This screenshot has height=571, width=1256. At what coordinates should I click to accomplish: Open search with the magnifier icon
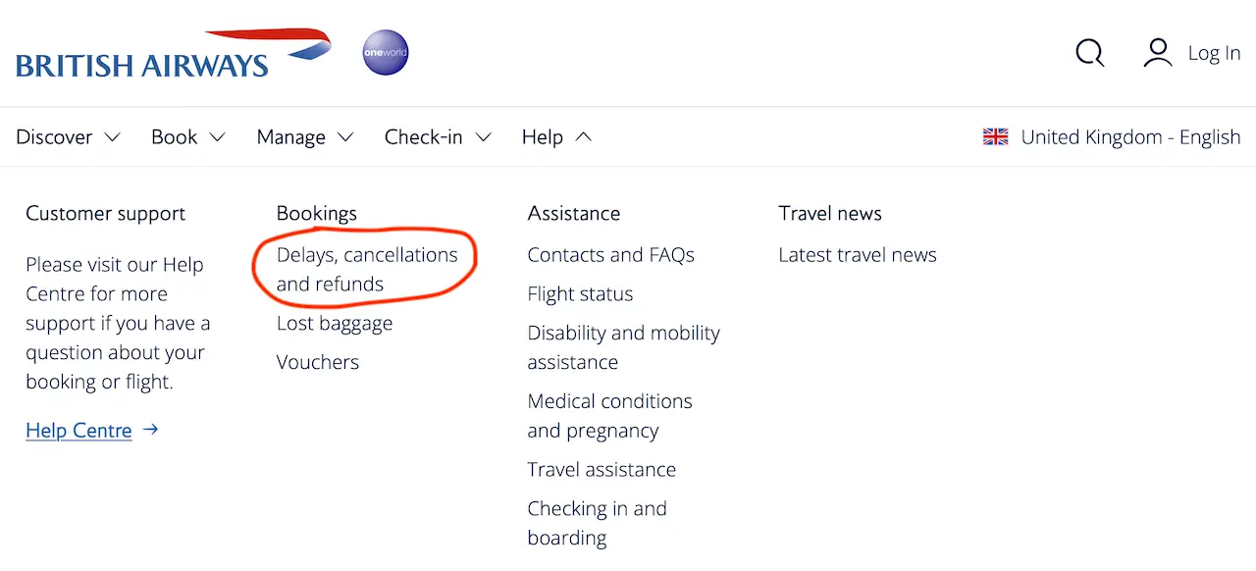tap(1089, 53)
